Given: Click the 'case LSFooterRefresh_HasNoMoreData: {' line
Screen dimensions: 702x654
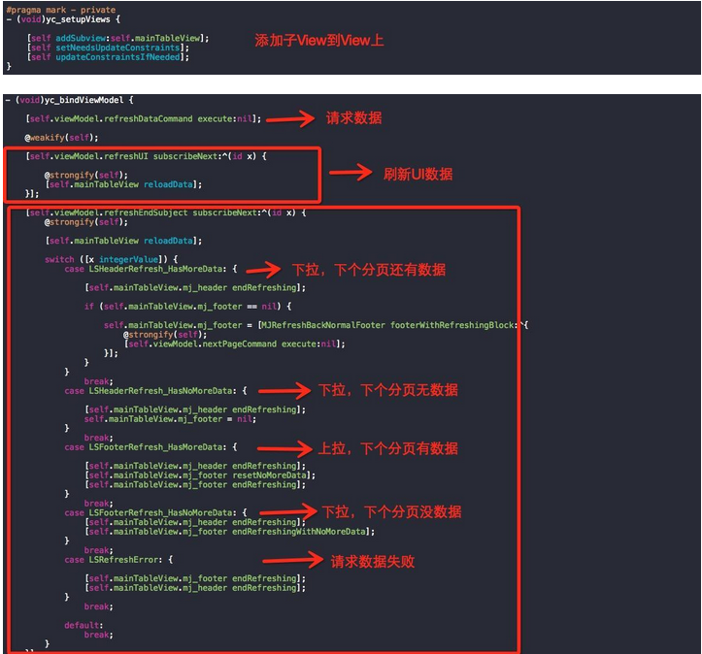Looking at the screenshot, I should 155,513.
